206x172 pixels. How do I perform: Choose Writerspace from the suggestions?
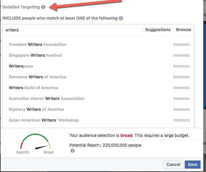click(x=98, y=66)
